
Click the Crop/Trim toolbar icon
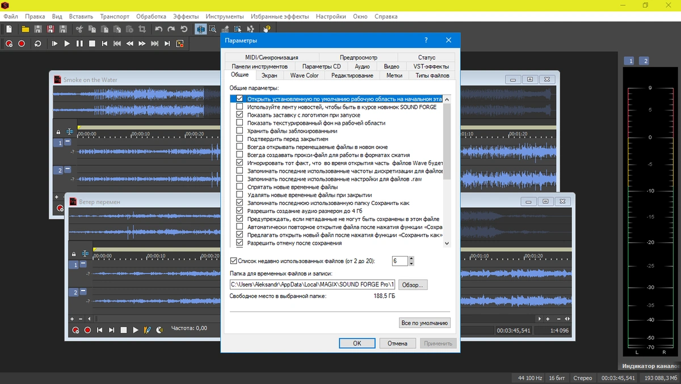(x=142, y=29)
